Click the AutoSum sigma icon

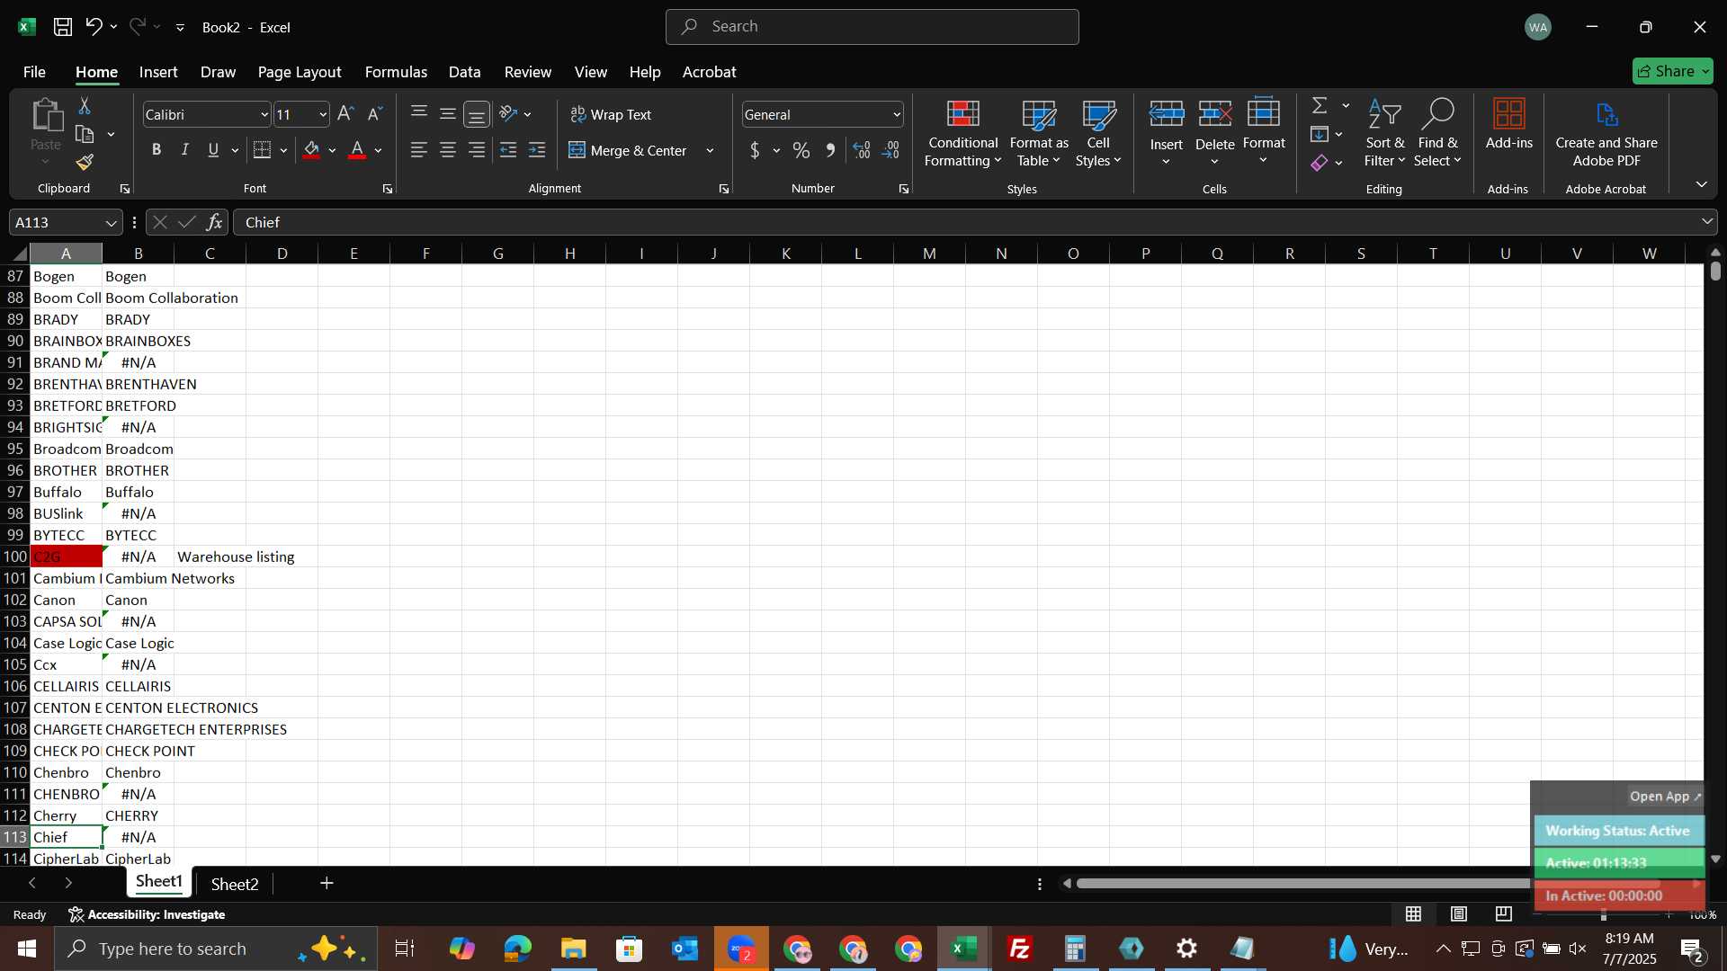click(1320, 106)
